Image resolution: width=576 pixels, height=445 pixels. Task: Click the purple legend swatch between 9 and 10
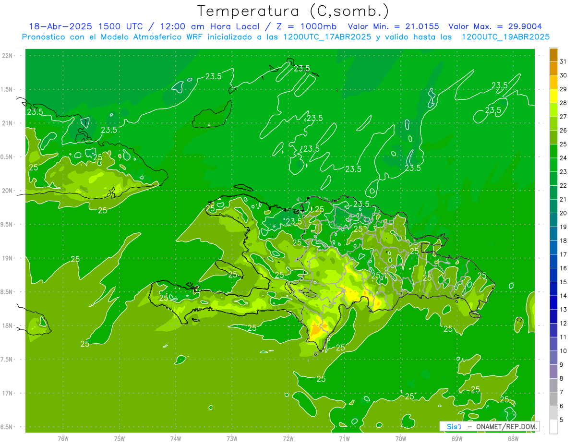pyautogui.click(x=553, y=358)
